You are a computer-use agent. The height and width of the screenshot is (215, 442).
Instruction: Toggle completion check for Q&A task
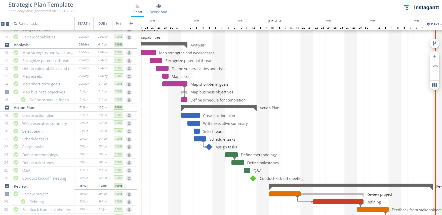point(16,170)
